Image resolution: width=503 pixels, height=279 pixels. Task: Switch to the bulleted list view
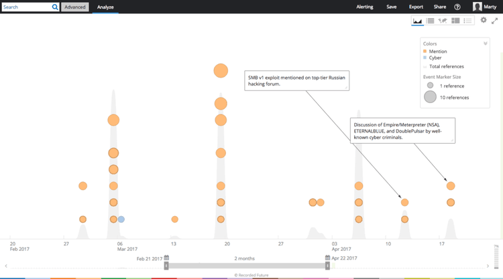(x=468, y=21)
